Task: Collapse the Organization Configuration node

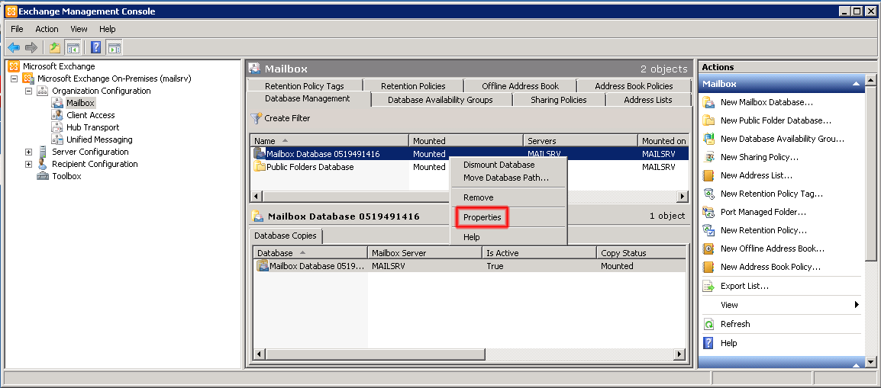Action: [29, 91]
